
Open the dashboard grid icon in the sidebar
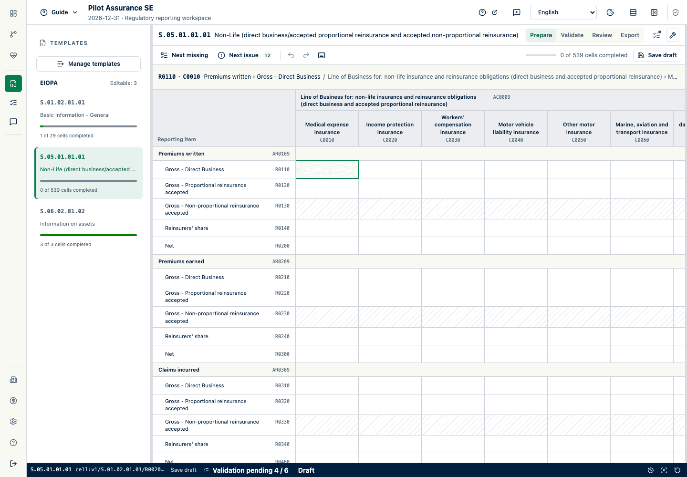point(13,13)
